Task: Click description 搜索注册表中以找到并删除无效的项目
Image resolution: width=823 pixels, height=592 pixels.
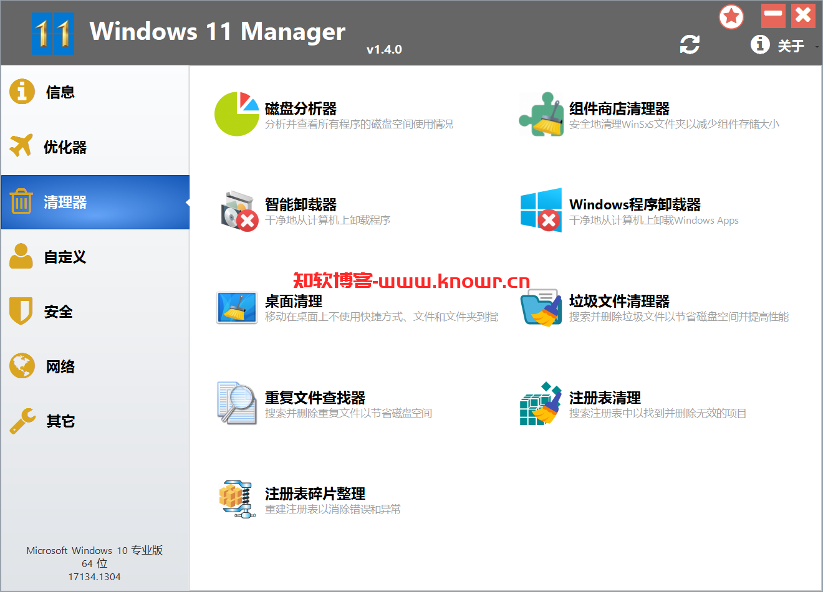Action: tap(658, 413)
